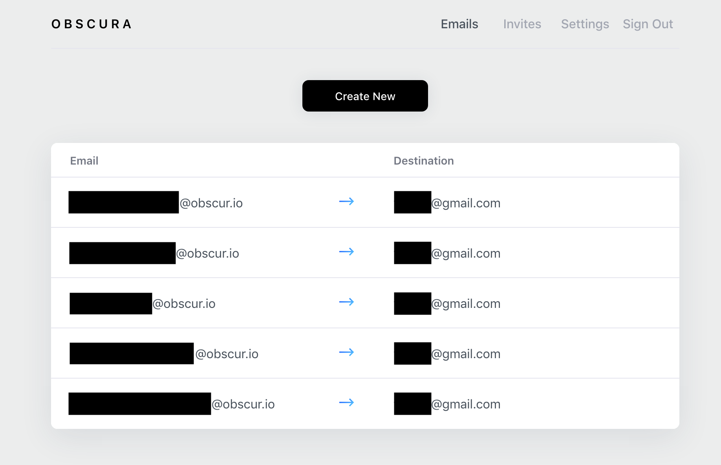
Task: Click the blue arrow in the first email row
Action: tap(346, 201)
